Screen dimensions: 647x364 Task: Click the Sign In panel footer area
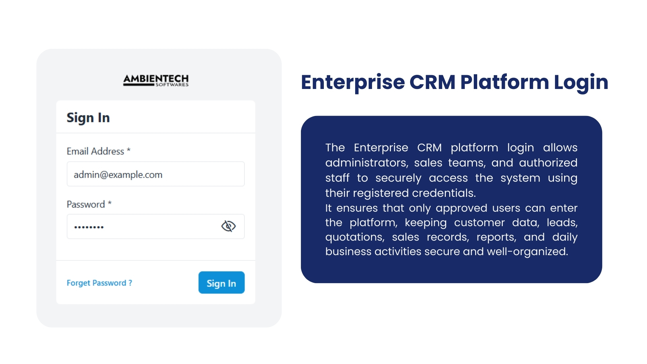[155, 283]
